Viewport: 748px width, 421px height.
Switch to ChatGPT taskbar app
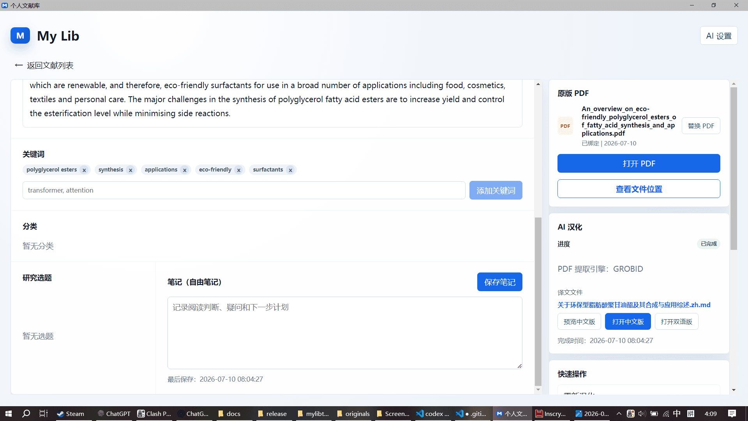(x=114, y=414)
